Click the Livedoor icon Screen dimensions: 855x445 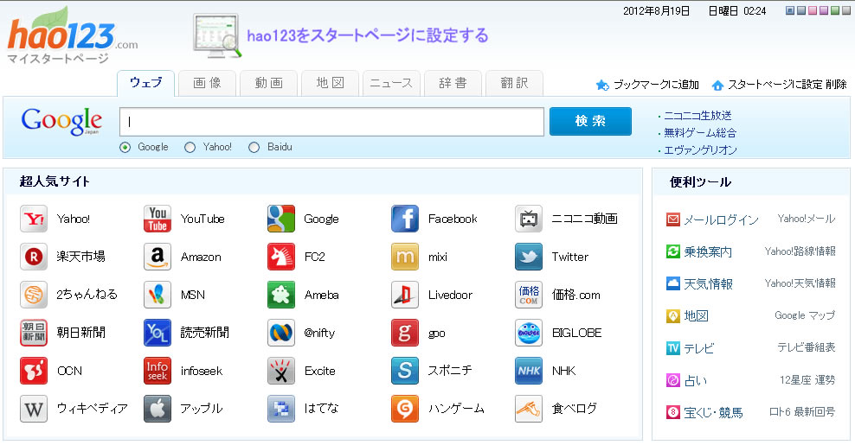click(x=405, y=295)
